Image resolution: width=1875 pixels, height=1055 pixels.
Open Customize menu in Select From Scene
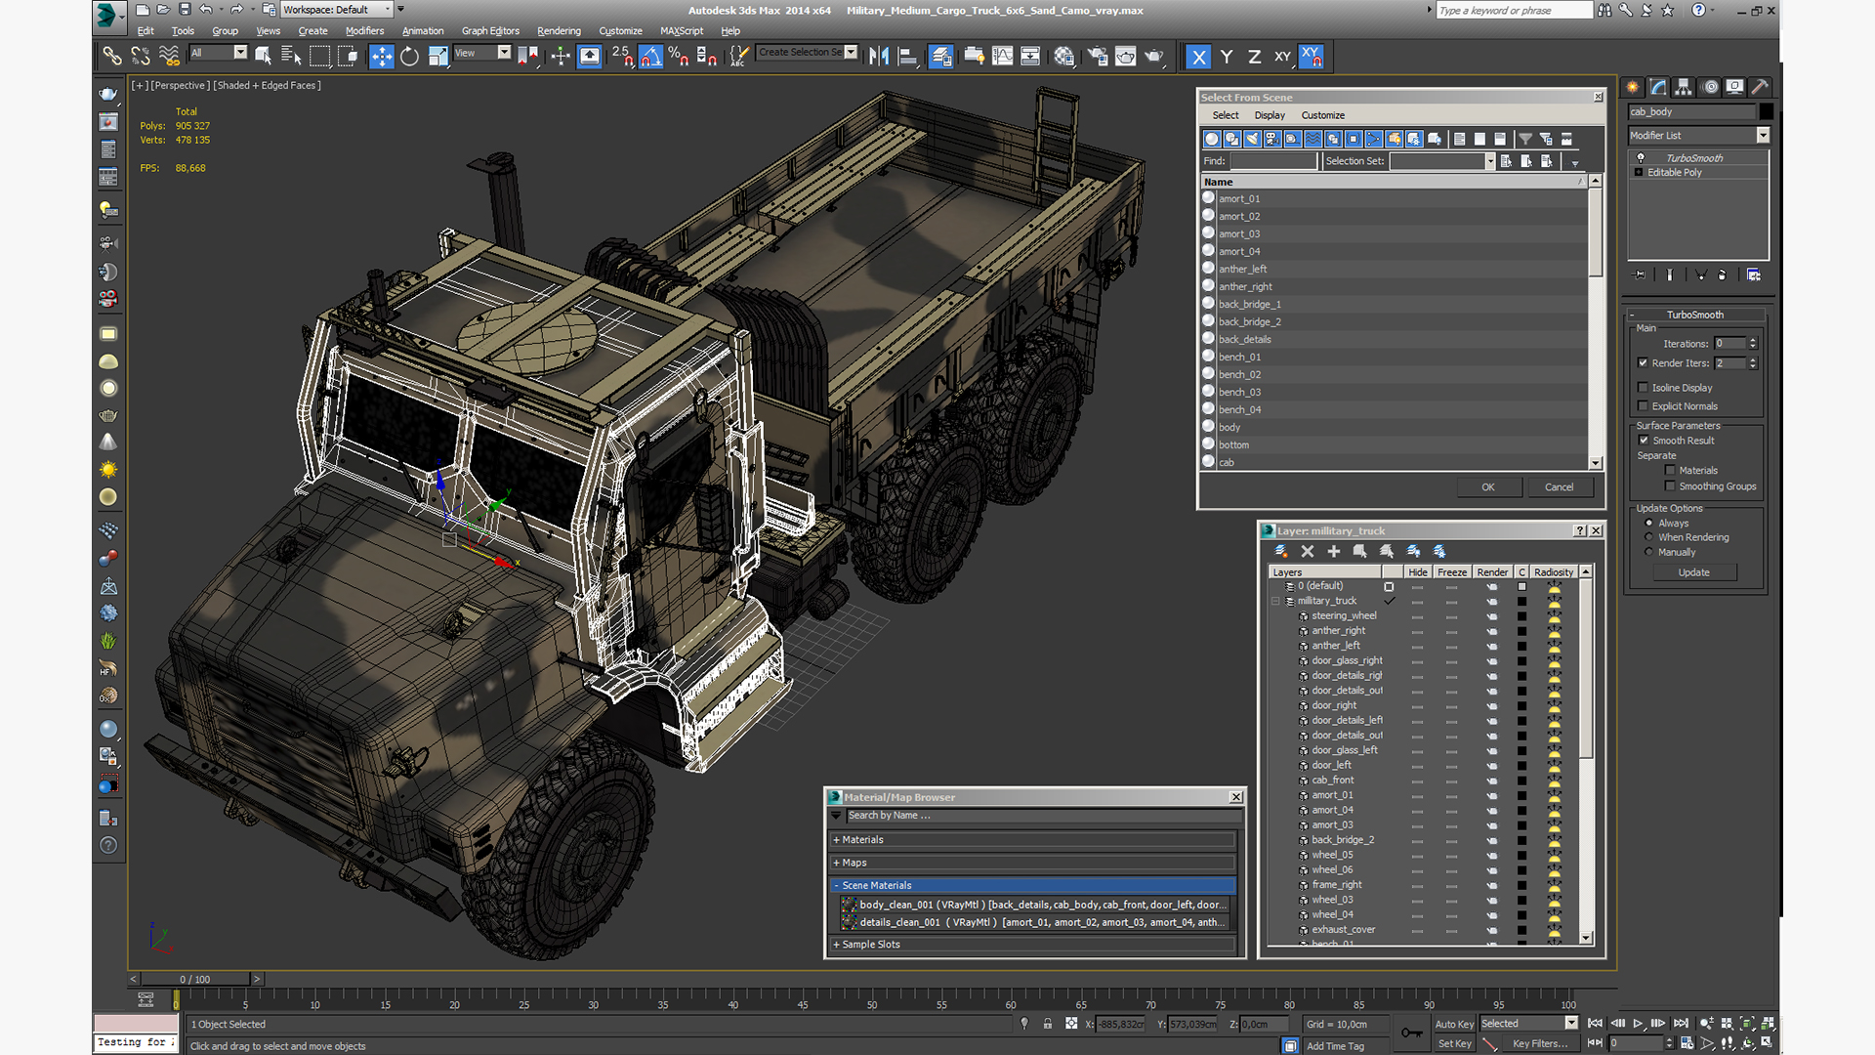click(1322, 115)
